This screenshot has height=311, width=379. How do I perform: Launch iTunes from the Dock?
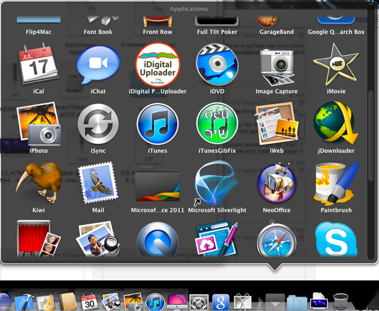click(155, 302)
